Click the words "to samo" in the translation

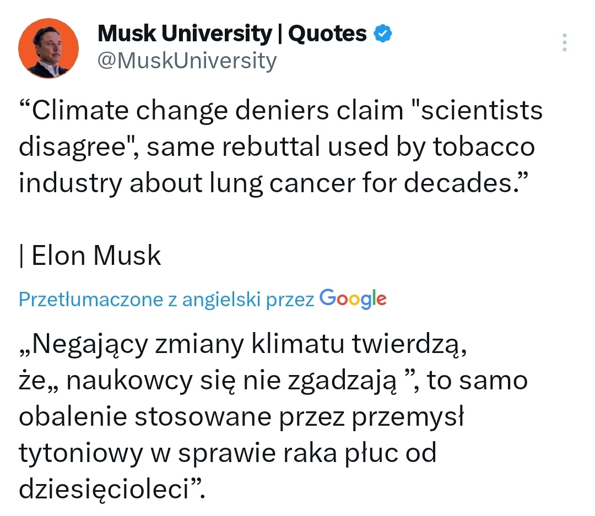(x=477, y=382)
